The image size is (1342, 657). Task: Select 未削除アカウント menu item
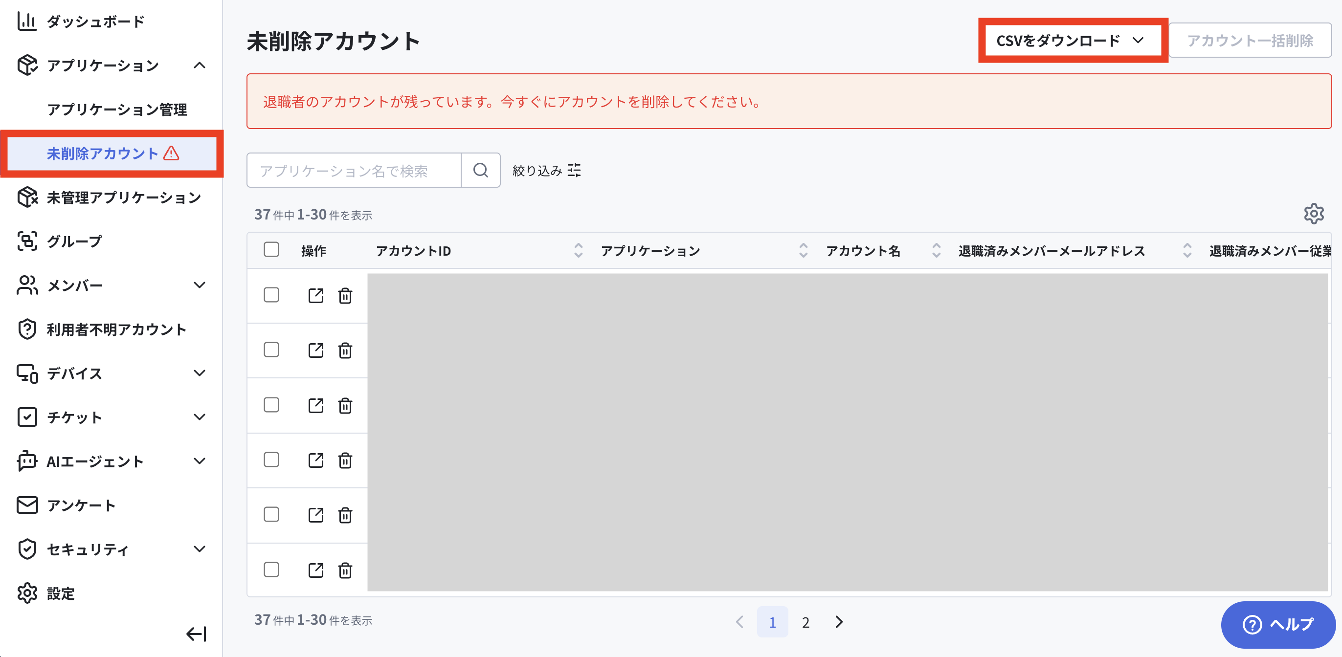[x=112, y=153]
